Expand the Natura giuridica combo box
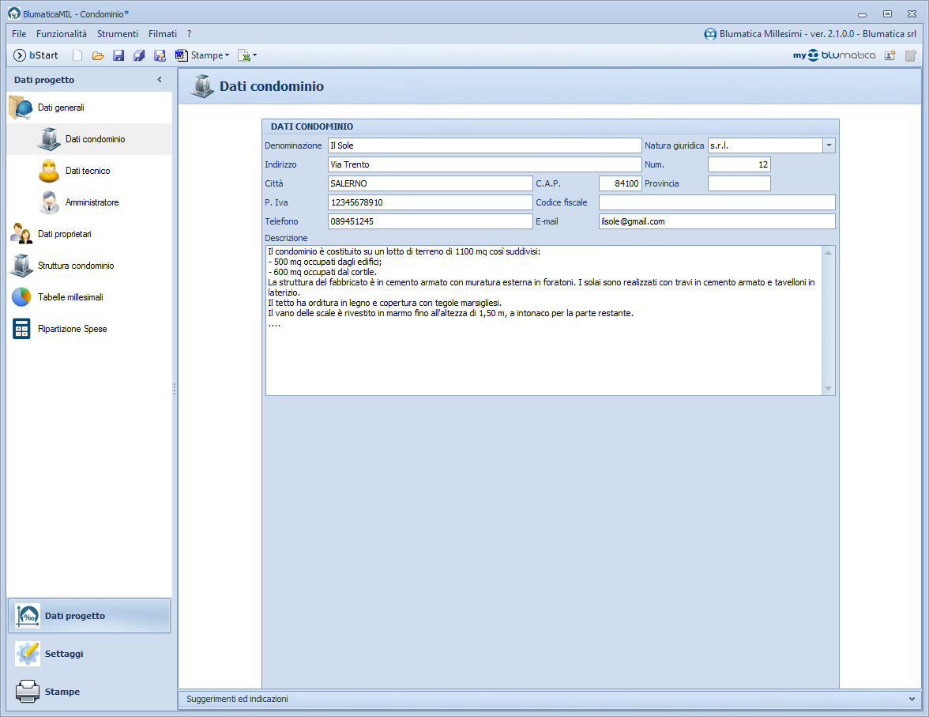Screen dimensions: 929x717 [x=829, y=145]
